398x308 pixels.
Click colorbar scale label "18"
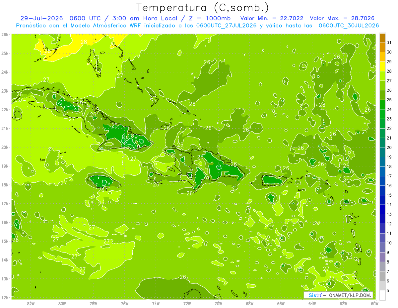pos(389,166)
